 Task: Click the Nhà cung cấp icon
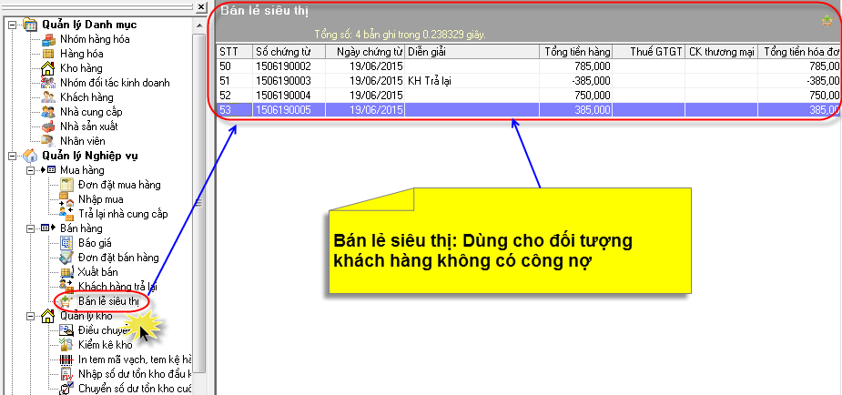49,112
